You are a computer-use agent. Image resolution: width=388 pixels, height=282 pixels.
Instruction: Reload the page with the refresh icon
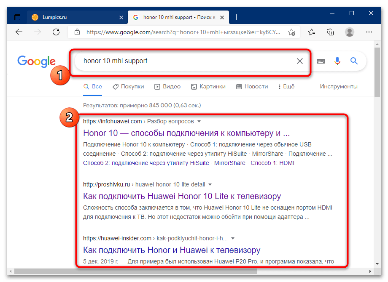click(x=56, y=32)
